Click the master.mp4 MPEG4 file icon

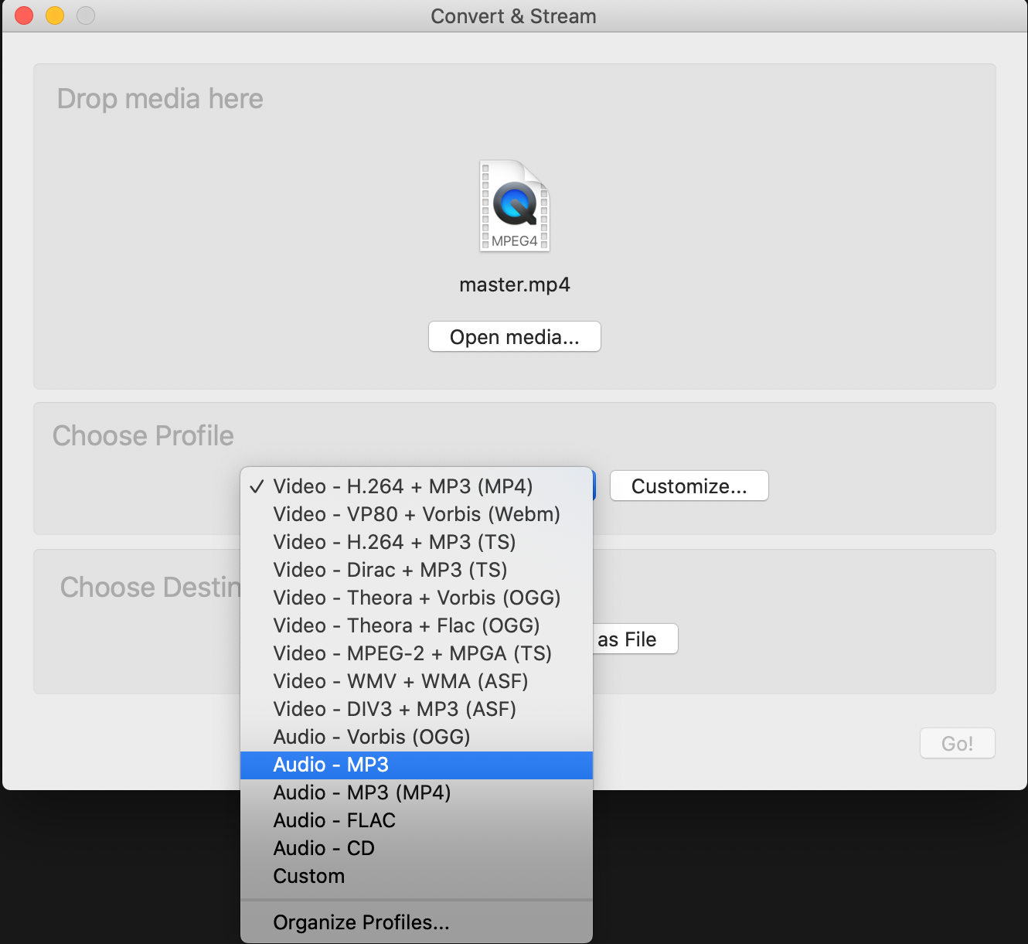[515, 206]
